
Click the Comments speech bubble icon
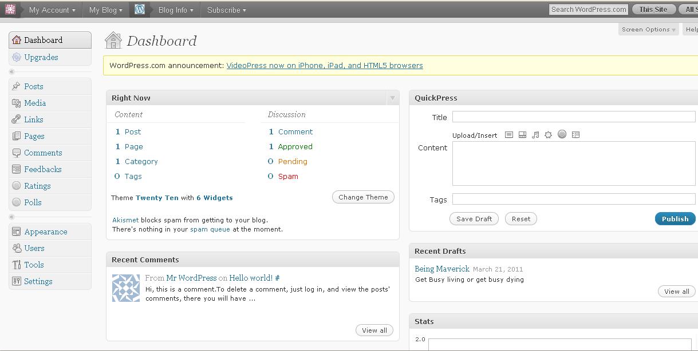point(17,153)
